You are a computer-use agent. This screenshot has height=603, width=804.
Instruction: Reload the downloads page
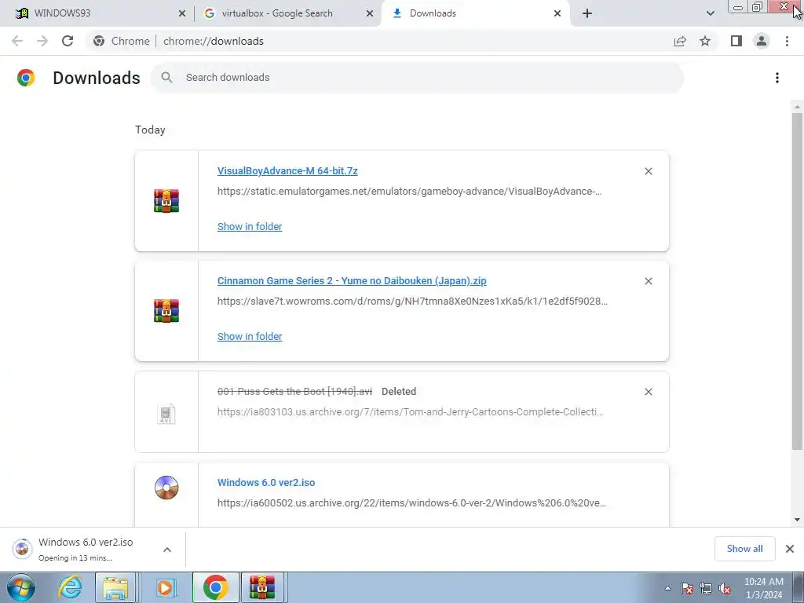(x=68, y=41)
